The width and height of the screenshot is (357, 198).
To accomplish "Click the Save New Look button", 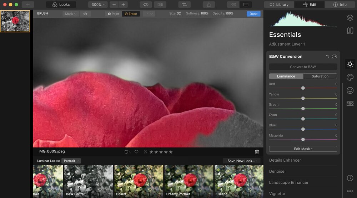I will [241, 161].
